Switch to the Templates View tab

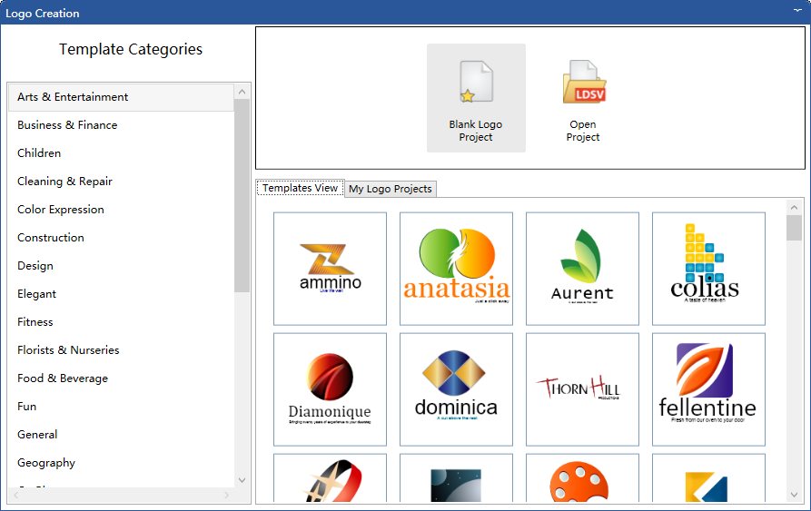pyautogui.click(x=300, y=188)
